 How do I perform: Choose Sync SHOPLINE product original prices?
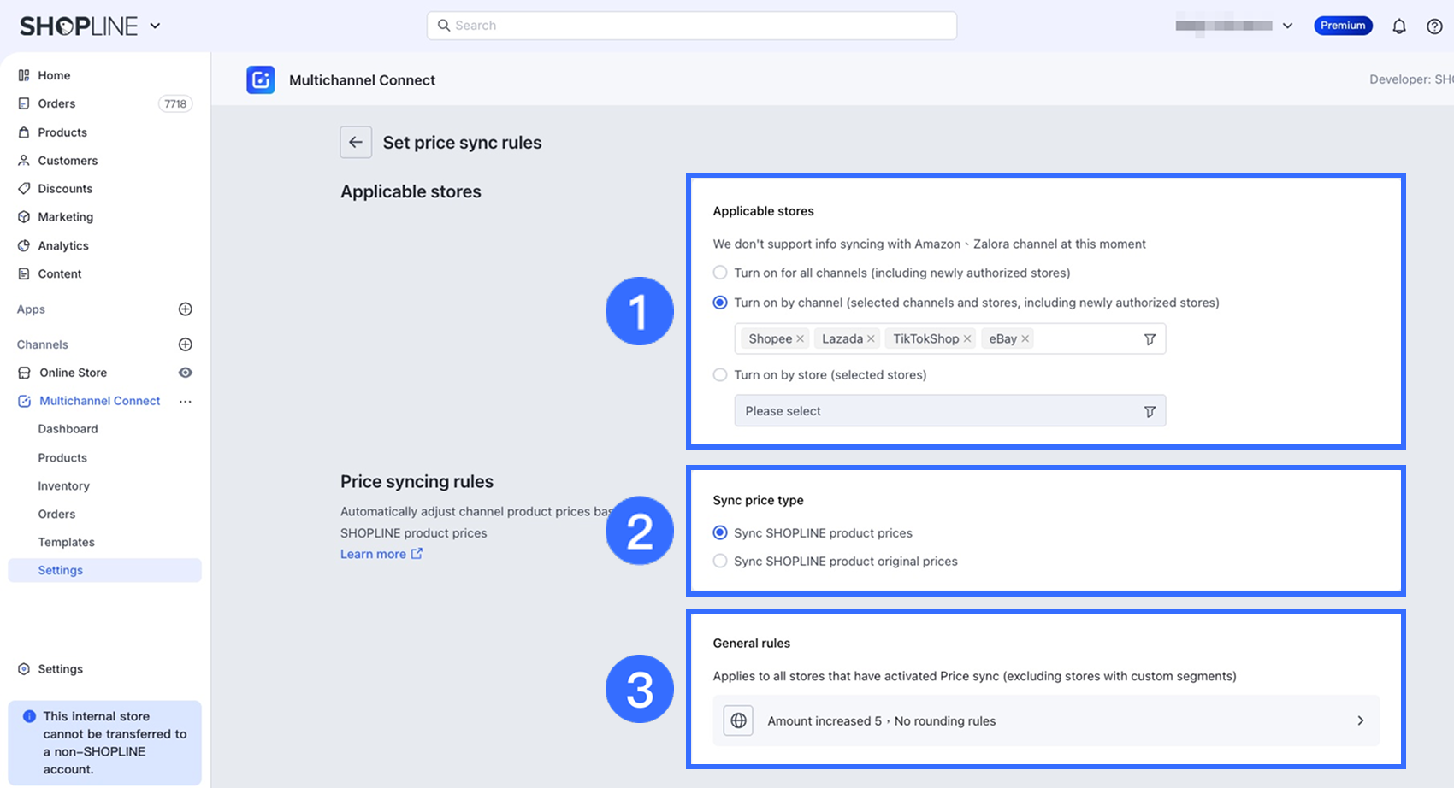pos(720,562)
